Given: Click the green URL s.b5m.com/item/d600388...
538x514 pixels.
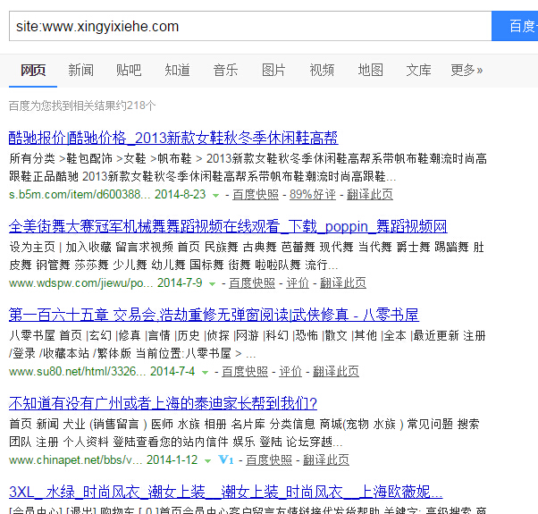Looking at the screenshot, I should (x=80, y=195).
